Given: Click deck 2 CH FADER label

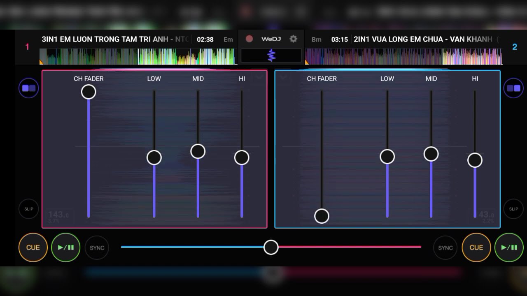Looking at the screenshot, I should [322, 79].
